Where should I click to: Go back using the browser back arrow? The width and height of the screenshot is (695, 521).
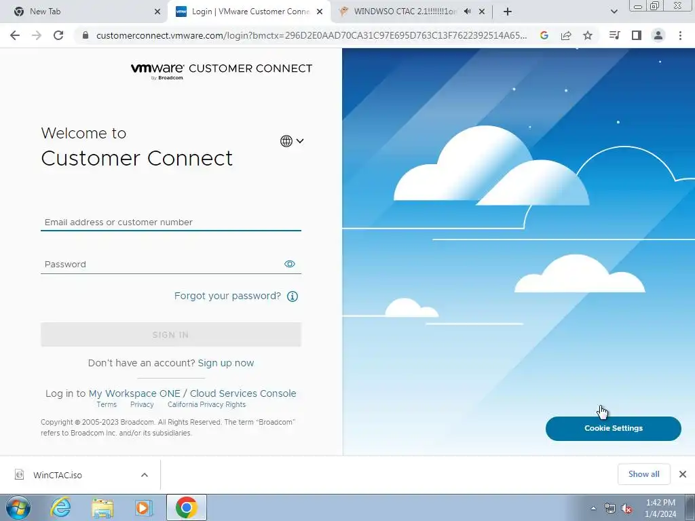pyautogui.click(x=15, y=35)
